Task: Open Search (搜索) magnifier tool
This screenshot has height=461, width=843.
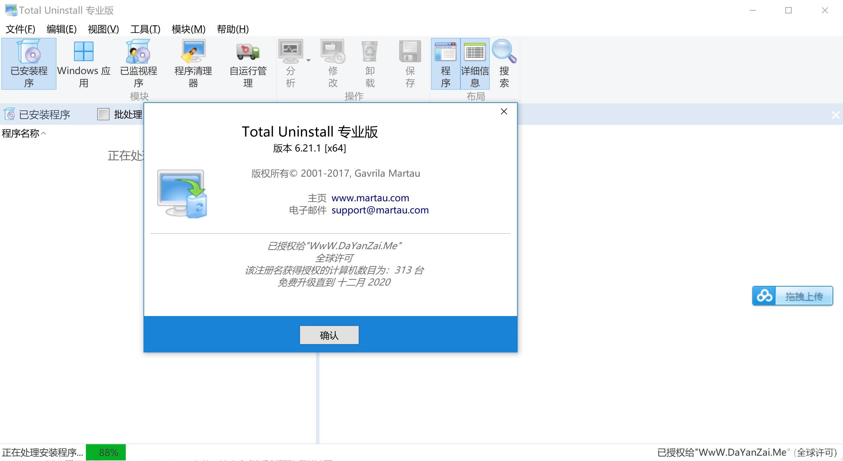Action: pyautogui.click(x=504, y=64)
